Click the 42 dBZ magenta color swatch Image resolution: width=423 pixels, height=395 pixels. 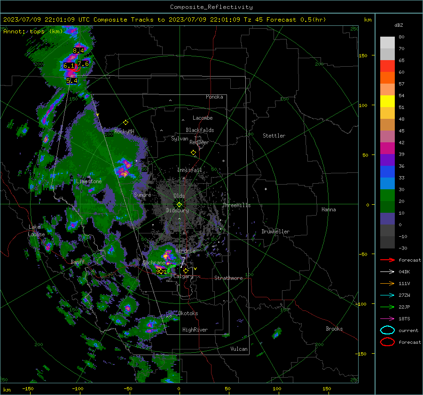click(387, 148)
